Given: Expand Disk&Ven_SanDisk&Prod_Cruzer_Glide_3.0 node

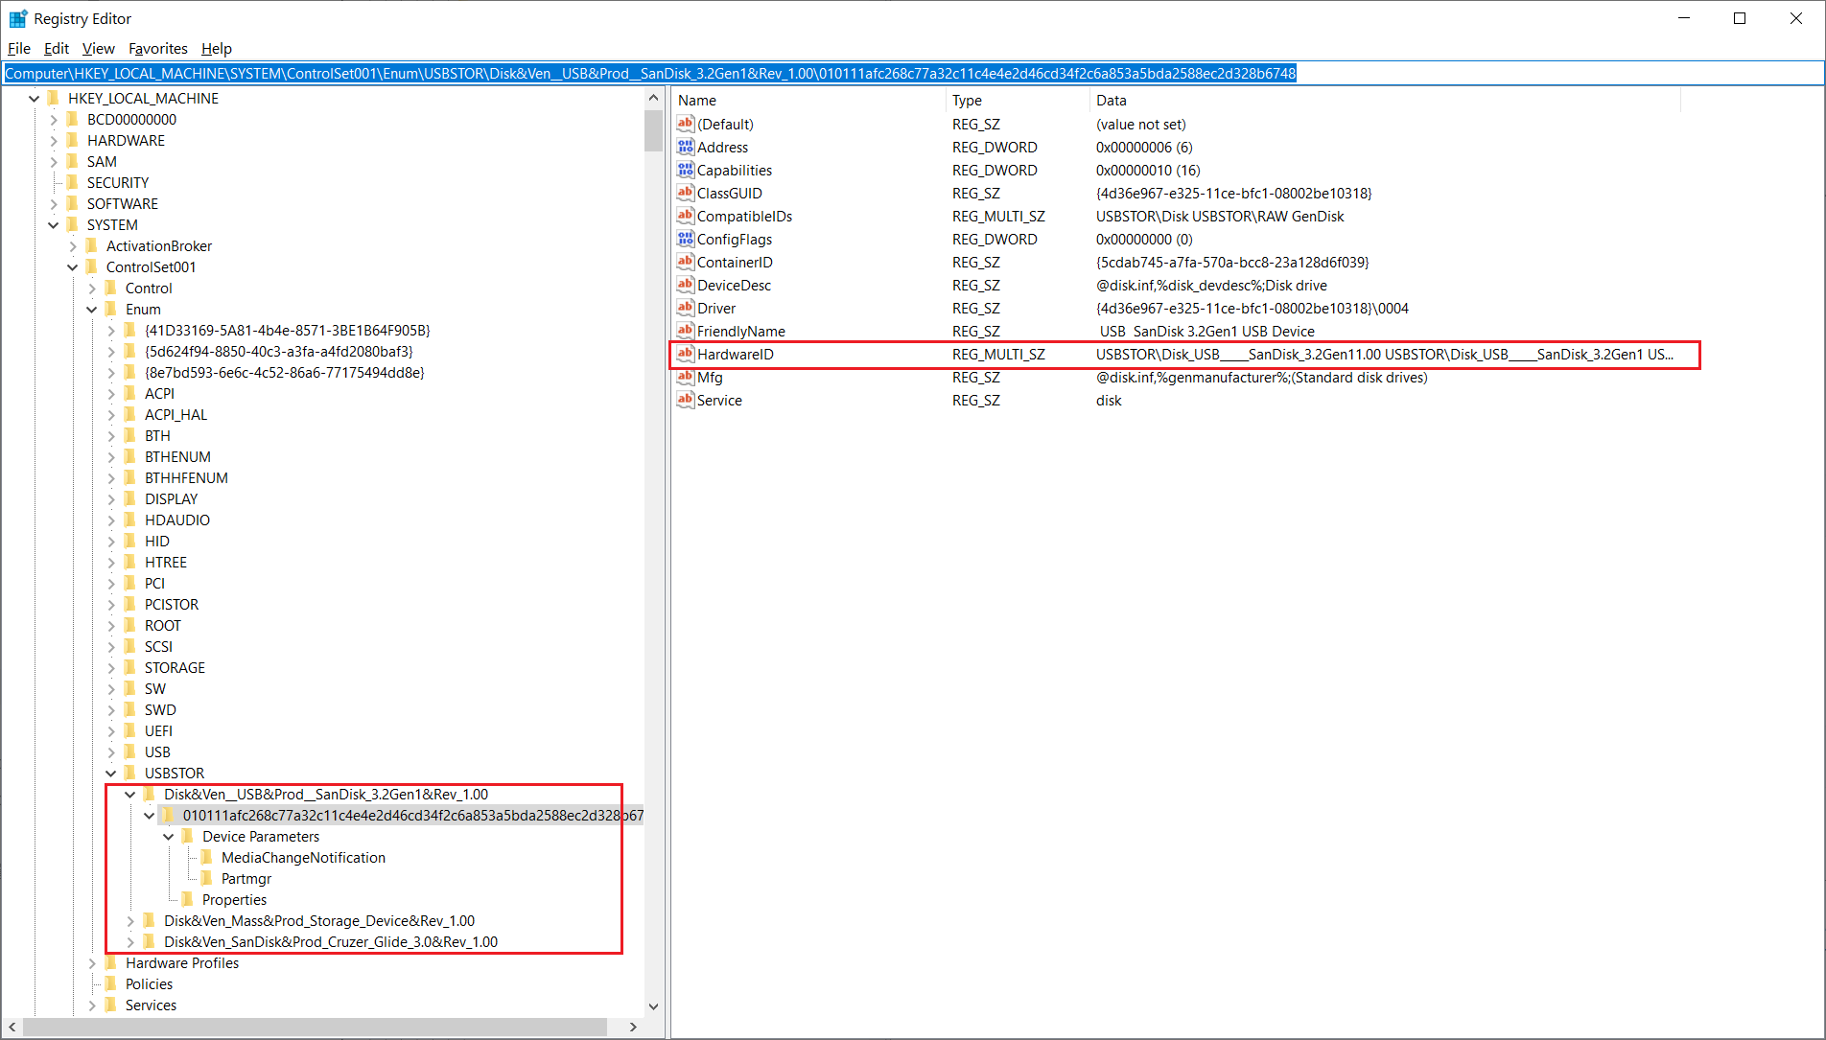Looking at the screenshot, I should point(130,941).
